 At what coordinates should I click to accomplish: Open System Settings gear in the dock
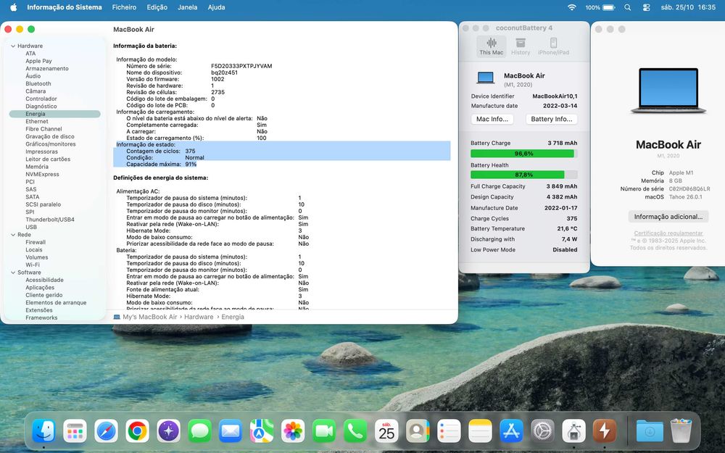click(x=542, y=431)
